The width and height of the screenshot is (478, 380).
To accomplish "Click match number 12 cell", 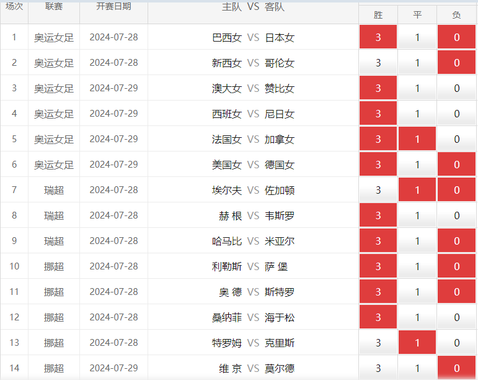I will [x=14, y=317].
